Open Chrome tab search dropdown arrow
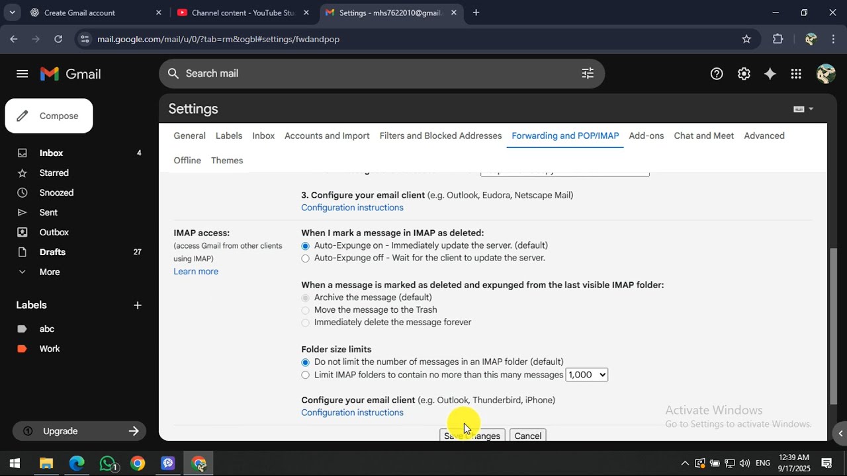The width and height of the screenshot is (847, 476). pos(13,13)
